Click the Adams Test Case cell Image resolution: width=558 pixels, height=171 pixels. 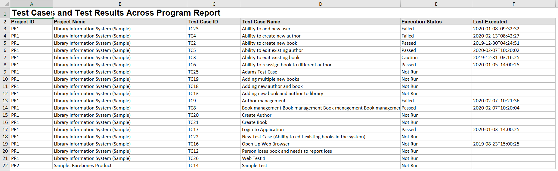(x=321, y=72)
